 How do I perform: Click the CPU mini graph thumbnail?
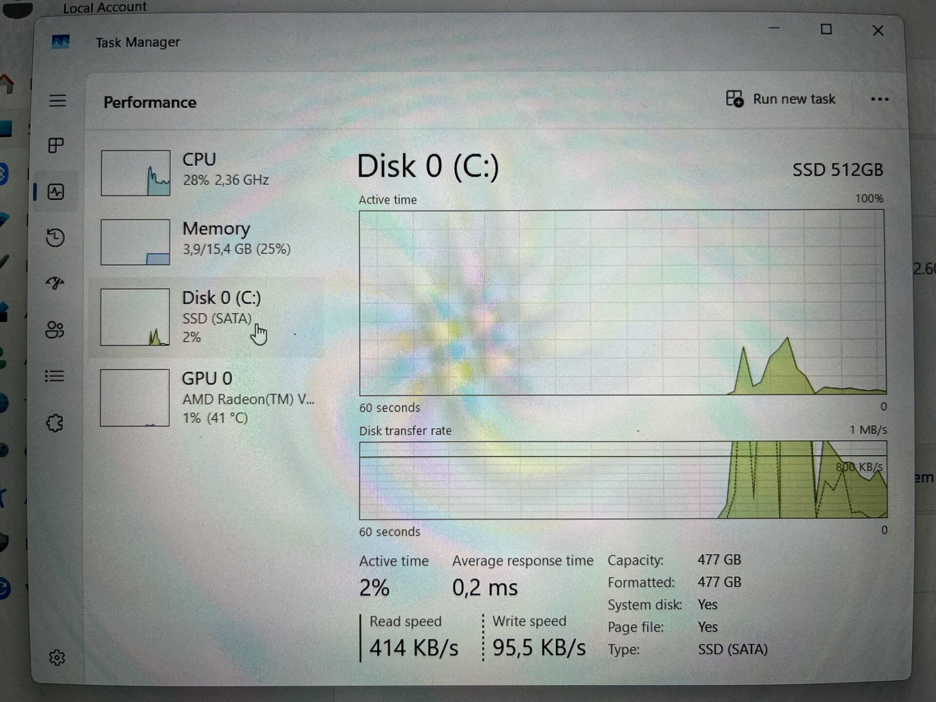point(136,173)
